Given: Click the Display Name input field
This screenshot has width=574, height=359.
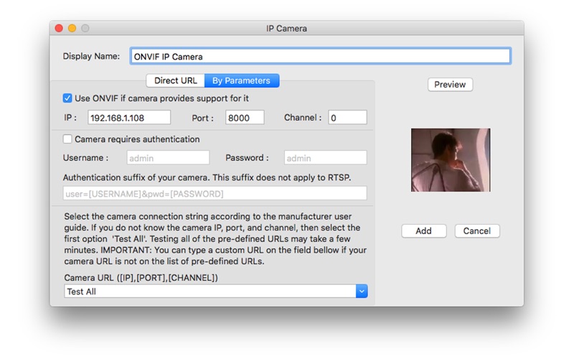Looking at the screenshot, I should pyautogui.click(x=320, y=57).
